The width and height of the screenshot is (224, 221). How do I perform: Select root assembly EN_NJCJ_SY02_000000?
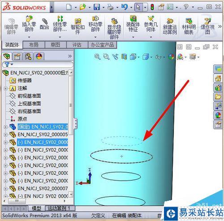point(39,73)
